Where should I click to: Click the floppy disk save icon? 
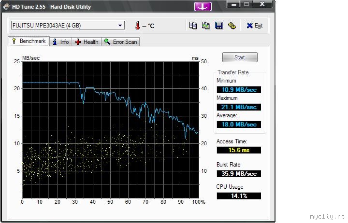coord(218,26)
